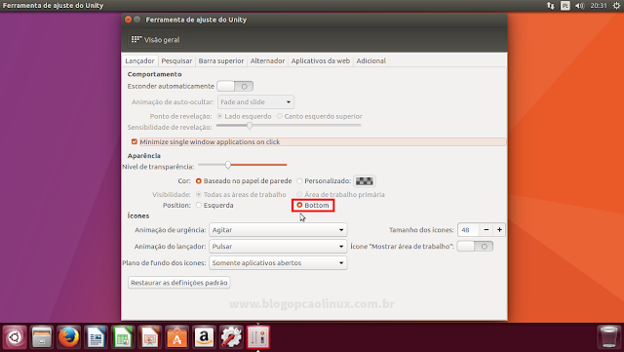Switch to Aplicativos da web tab
The image size is (624, 352).
pos(321,60)
